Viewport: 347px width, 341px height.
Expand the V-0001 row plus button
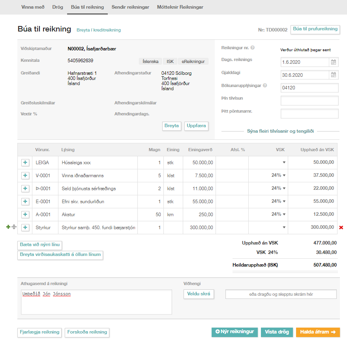click(25, 175)
